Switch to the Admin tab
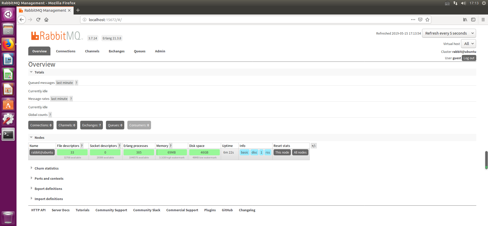 (160, 51)
